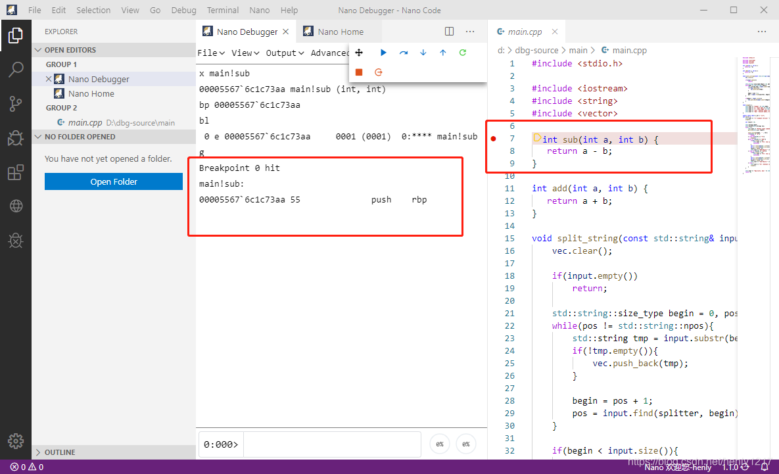Open the Edit menu
Image resolution: width=779 pixels, height=474 pixels.
59,10
